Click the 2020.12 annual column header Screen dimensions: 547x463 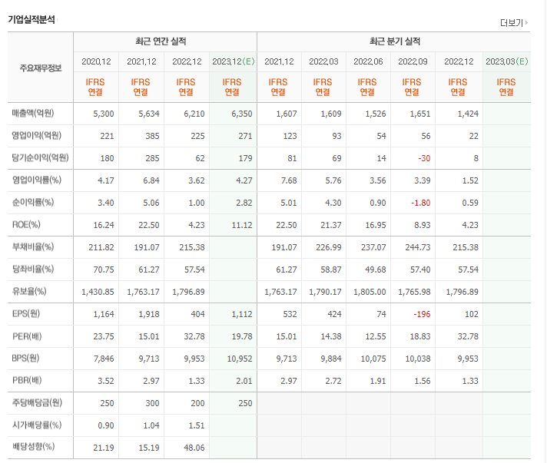tap(96, 61)
